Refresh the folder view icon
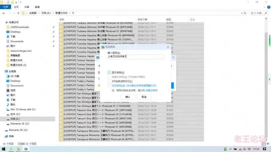Image resolution: width=271 pixels, height=152 pixels. tap(245, 13)
